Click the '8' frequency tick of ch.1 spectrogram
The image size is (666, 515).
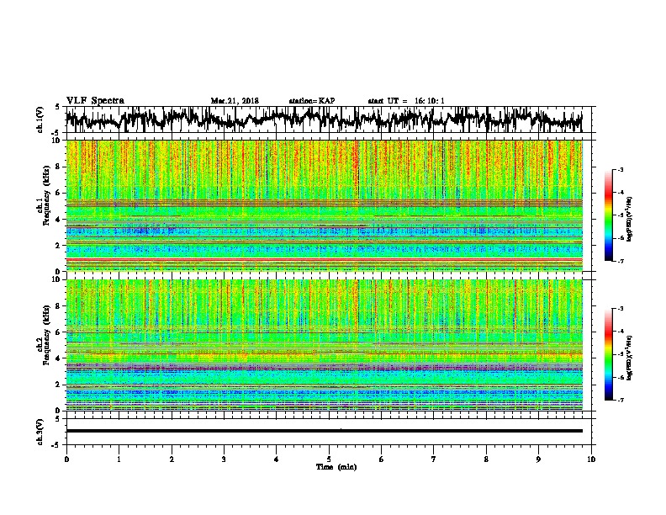[x=59, y=167]
